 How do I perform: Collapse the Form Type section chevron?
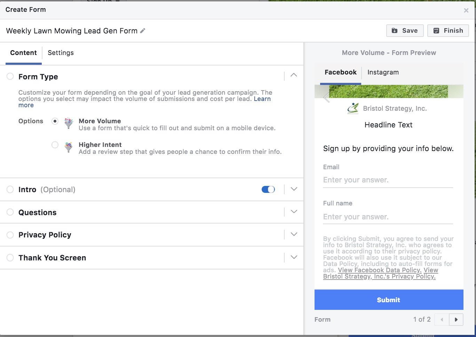tap(294, 75)
